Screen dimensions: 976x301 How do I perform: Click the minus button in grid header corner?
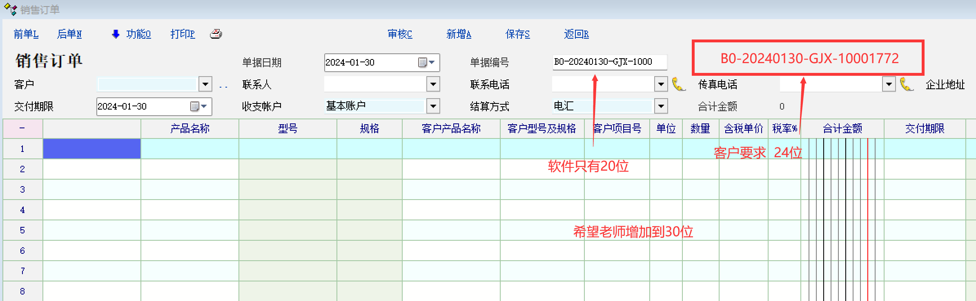point(22,128)
